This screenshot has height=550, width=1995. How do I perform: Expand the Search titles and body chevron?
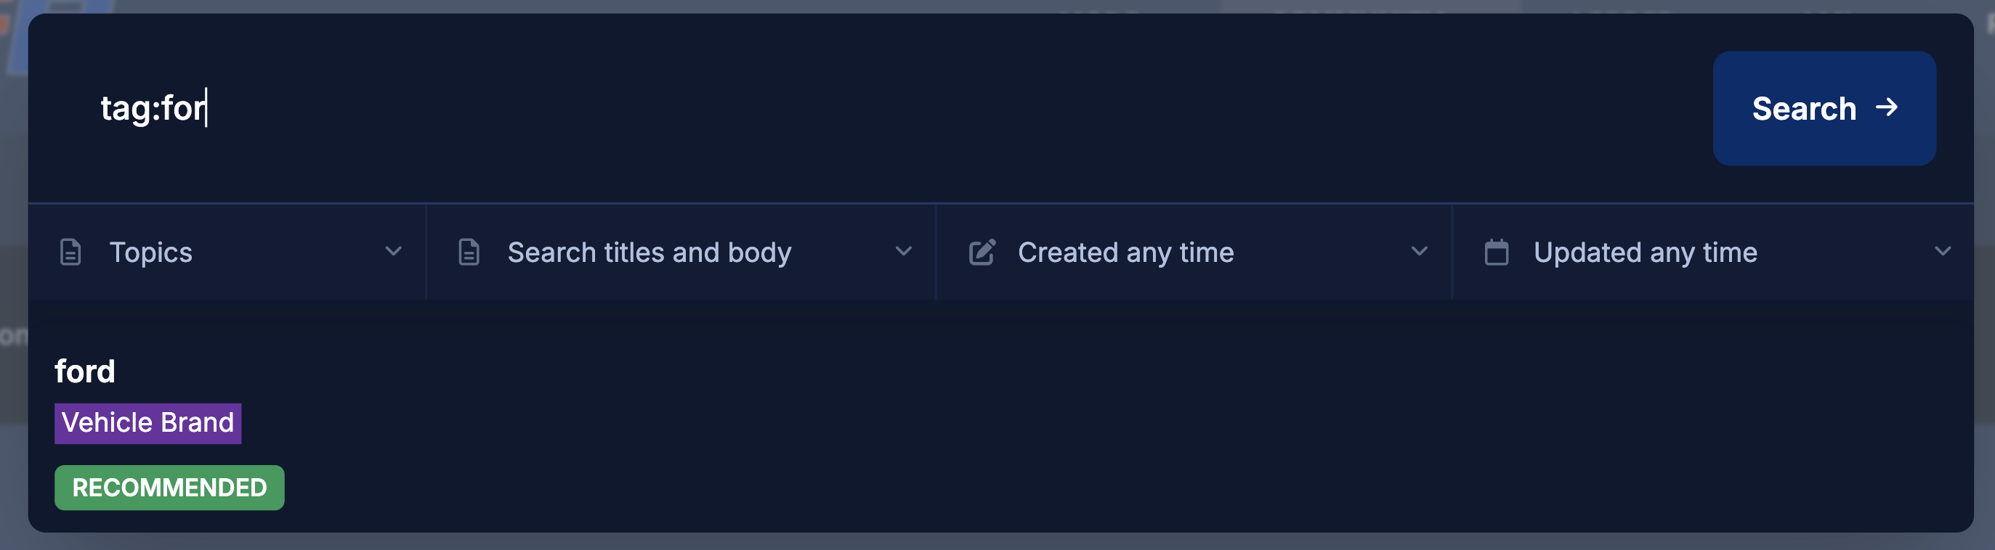903,251
